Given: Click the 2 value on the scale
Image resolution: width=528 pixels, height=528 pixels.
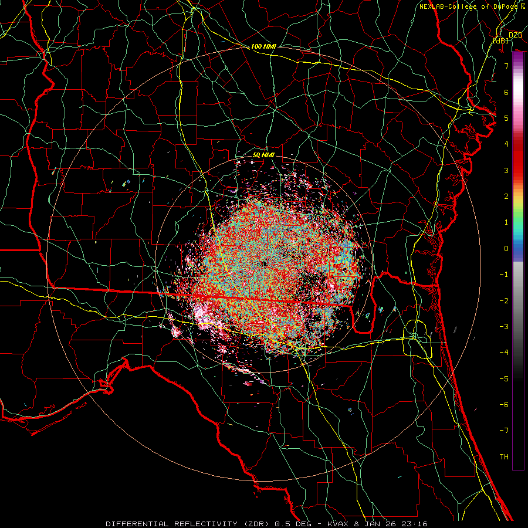Looking at the screenshot, I should coord(506,197).
